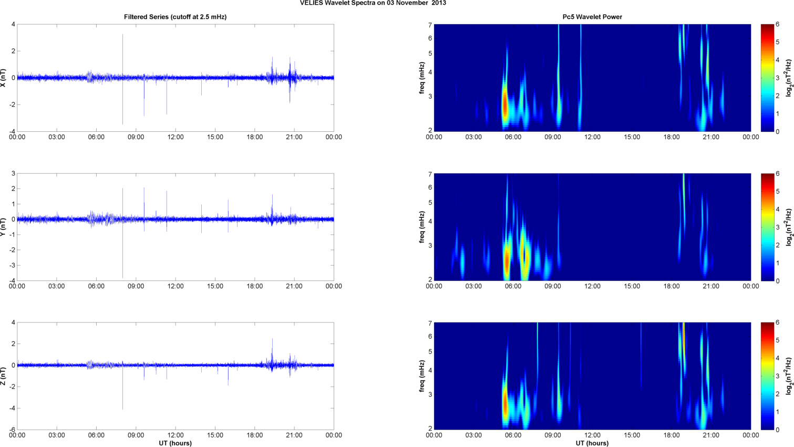Viewport: 794px width, 447px height.
Task: Click "freq (mHz)" label of the X-row spectrogram
Action: [422, 78]
